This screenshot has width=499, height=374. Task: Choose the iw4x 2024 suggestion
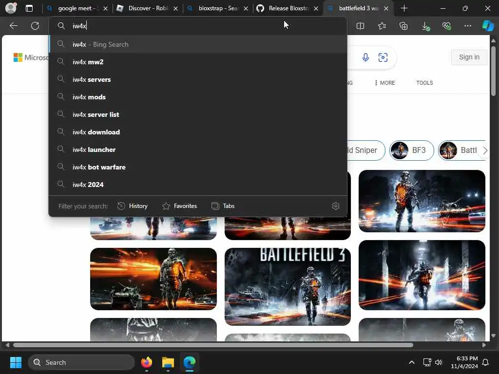click(x=198, y=184)
